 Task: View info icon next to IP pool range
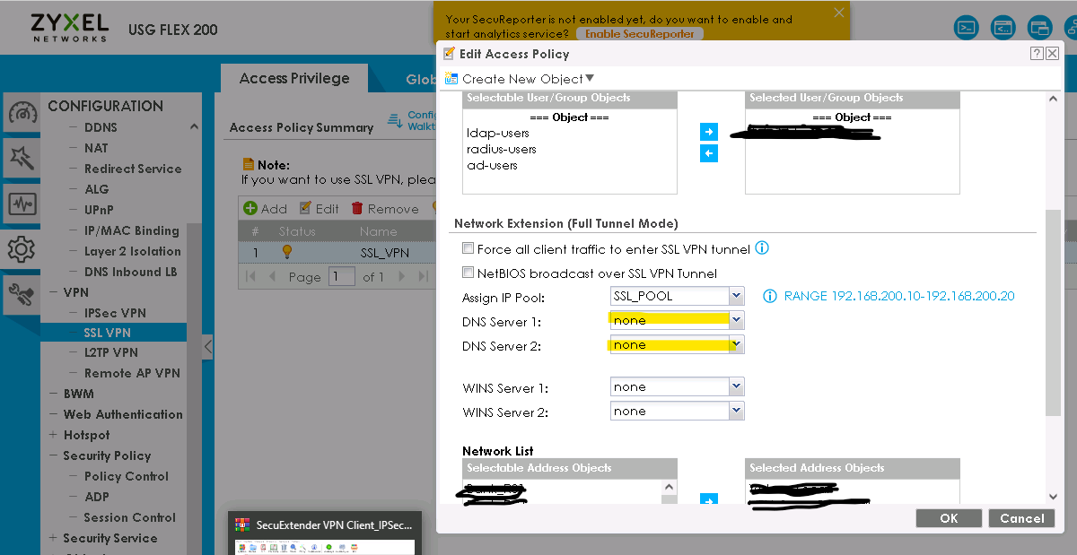point(769,296)
